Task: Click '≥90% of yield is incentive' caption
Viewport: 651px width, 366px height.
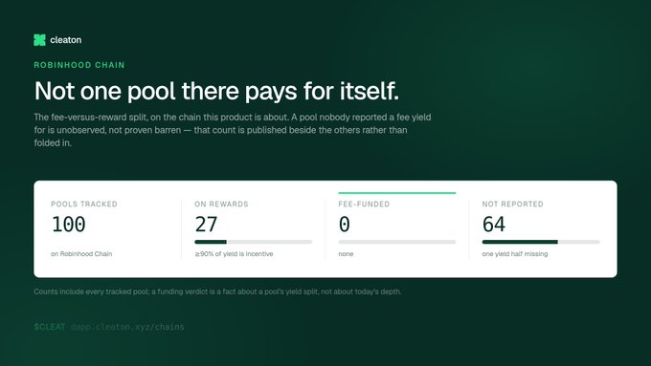Action: click(234, 253)
